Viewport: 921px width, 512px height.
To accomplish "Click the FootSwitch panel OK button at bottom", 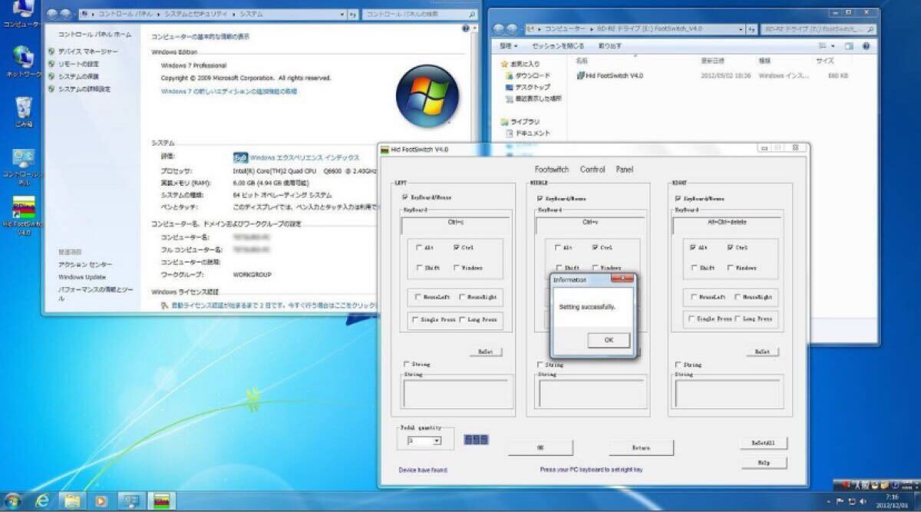I will coord(540,448).
